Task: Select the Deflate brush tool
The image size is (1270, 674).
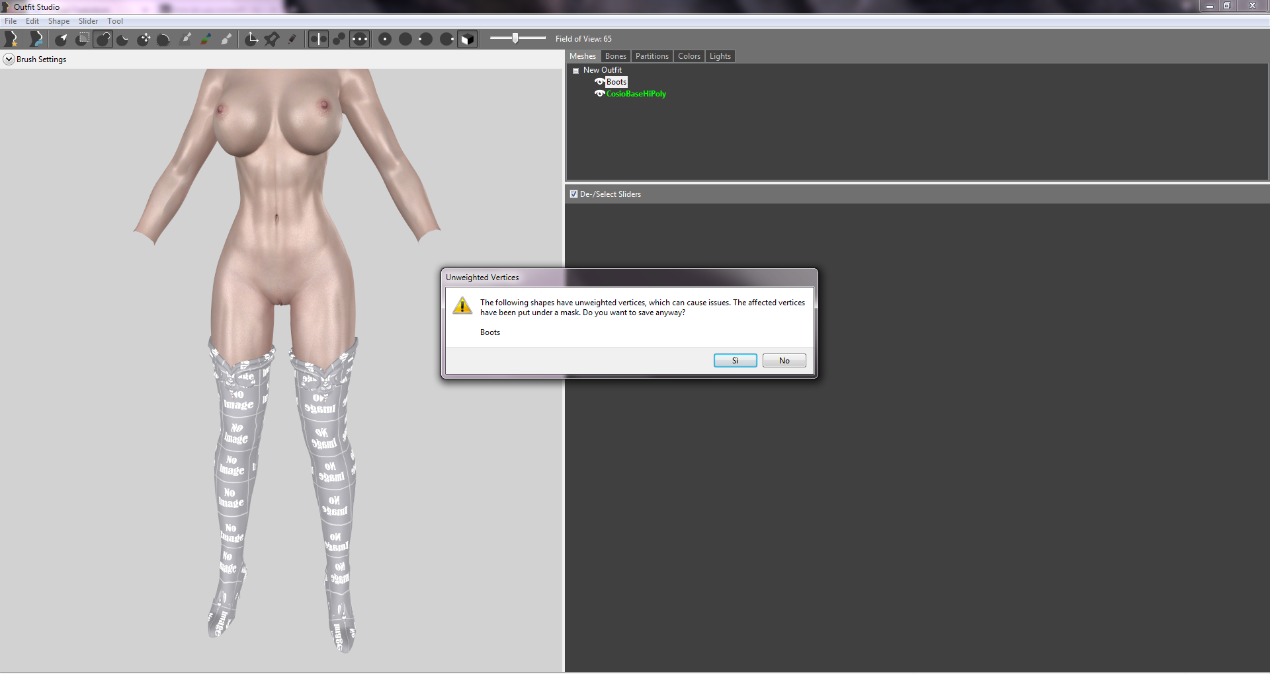Action: tap(123, 39)
